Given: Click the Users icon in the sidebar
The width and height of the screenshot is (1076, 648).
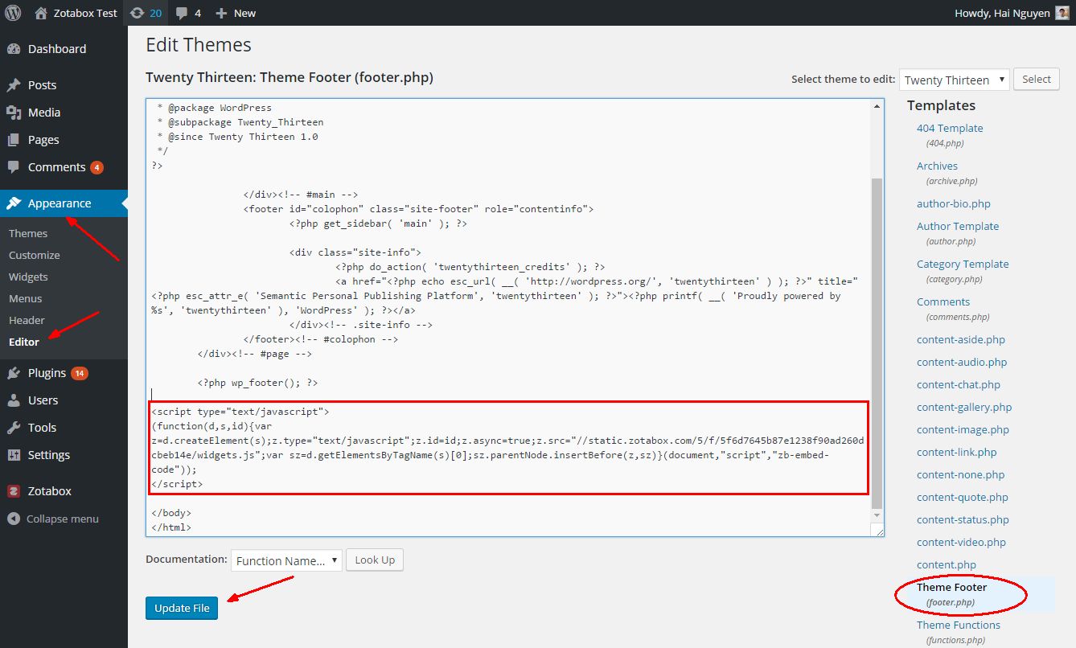Looking at the screenshot, I should click(18, 400).
